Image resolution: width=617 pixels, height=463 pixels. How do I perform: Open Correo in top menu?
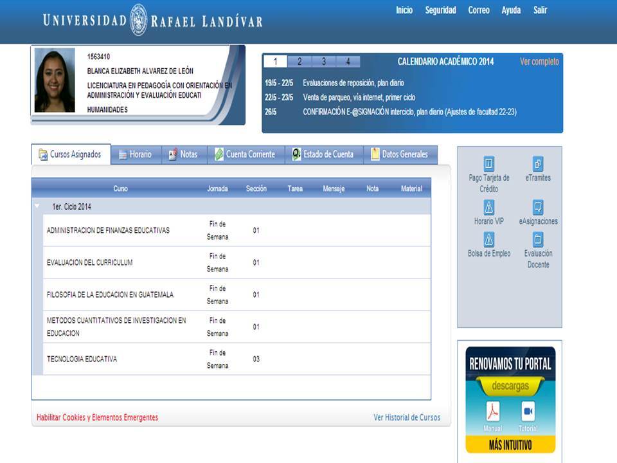point(478,10)
